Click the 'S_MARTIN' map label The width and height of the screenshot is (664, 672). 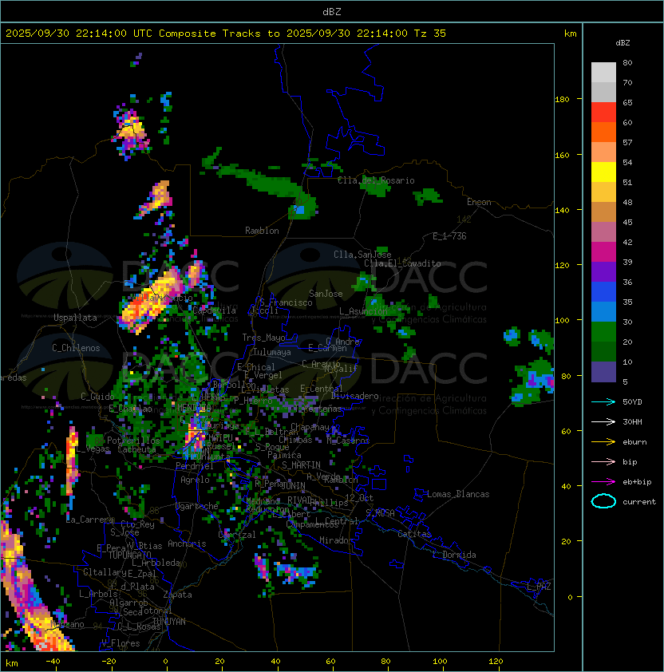302,465
